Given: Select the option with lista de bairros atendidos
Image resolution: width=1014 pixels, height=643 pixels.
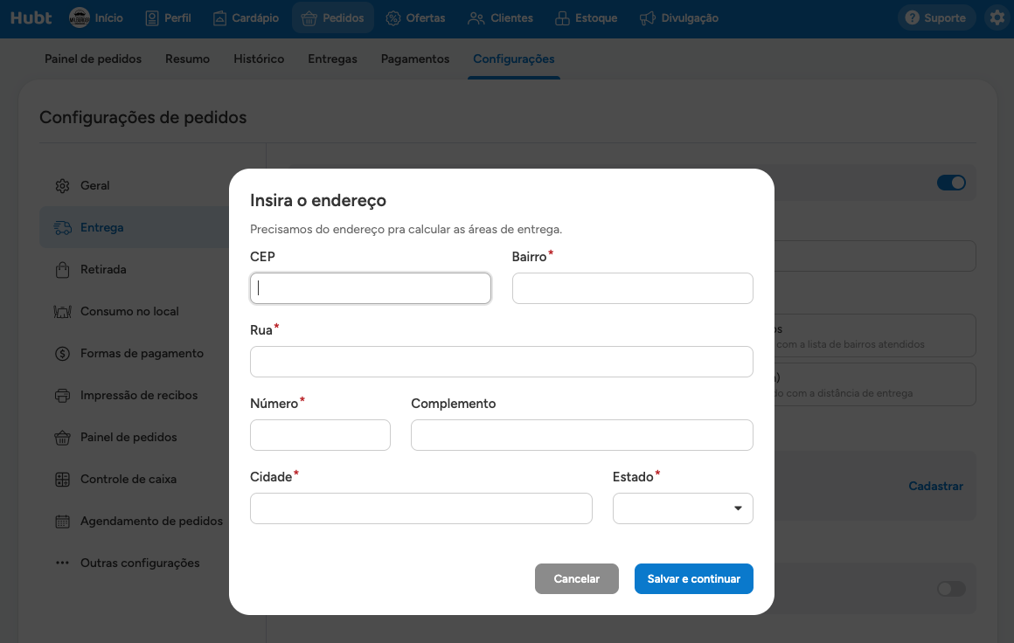Looking at the screenshot, I should pos(874,335).
